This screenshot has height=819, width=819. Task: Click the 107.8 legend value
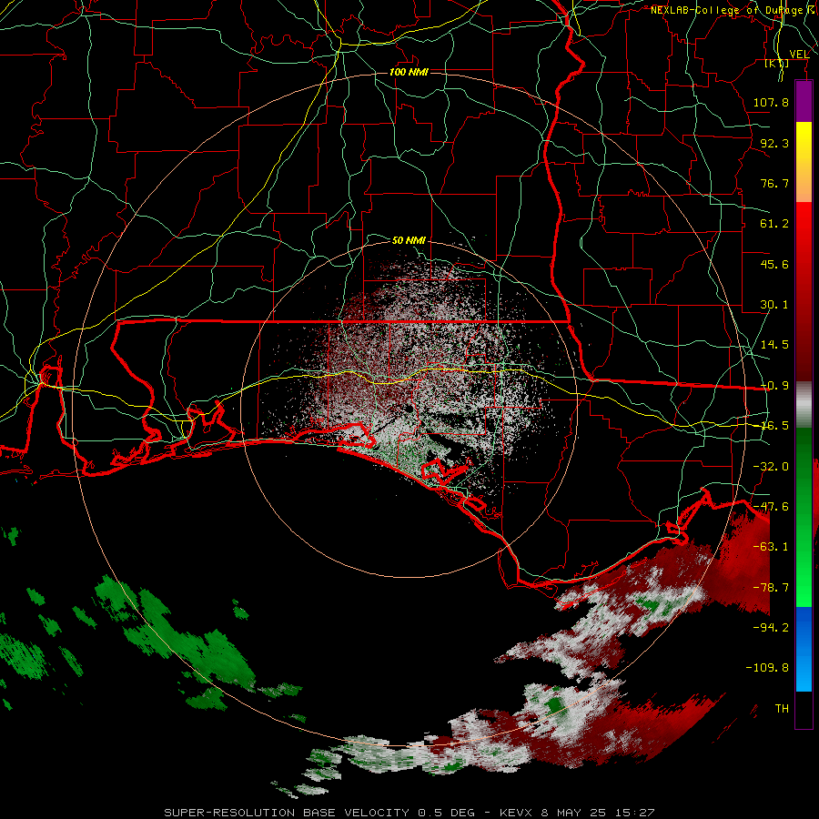tap(771, 102)
